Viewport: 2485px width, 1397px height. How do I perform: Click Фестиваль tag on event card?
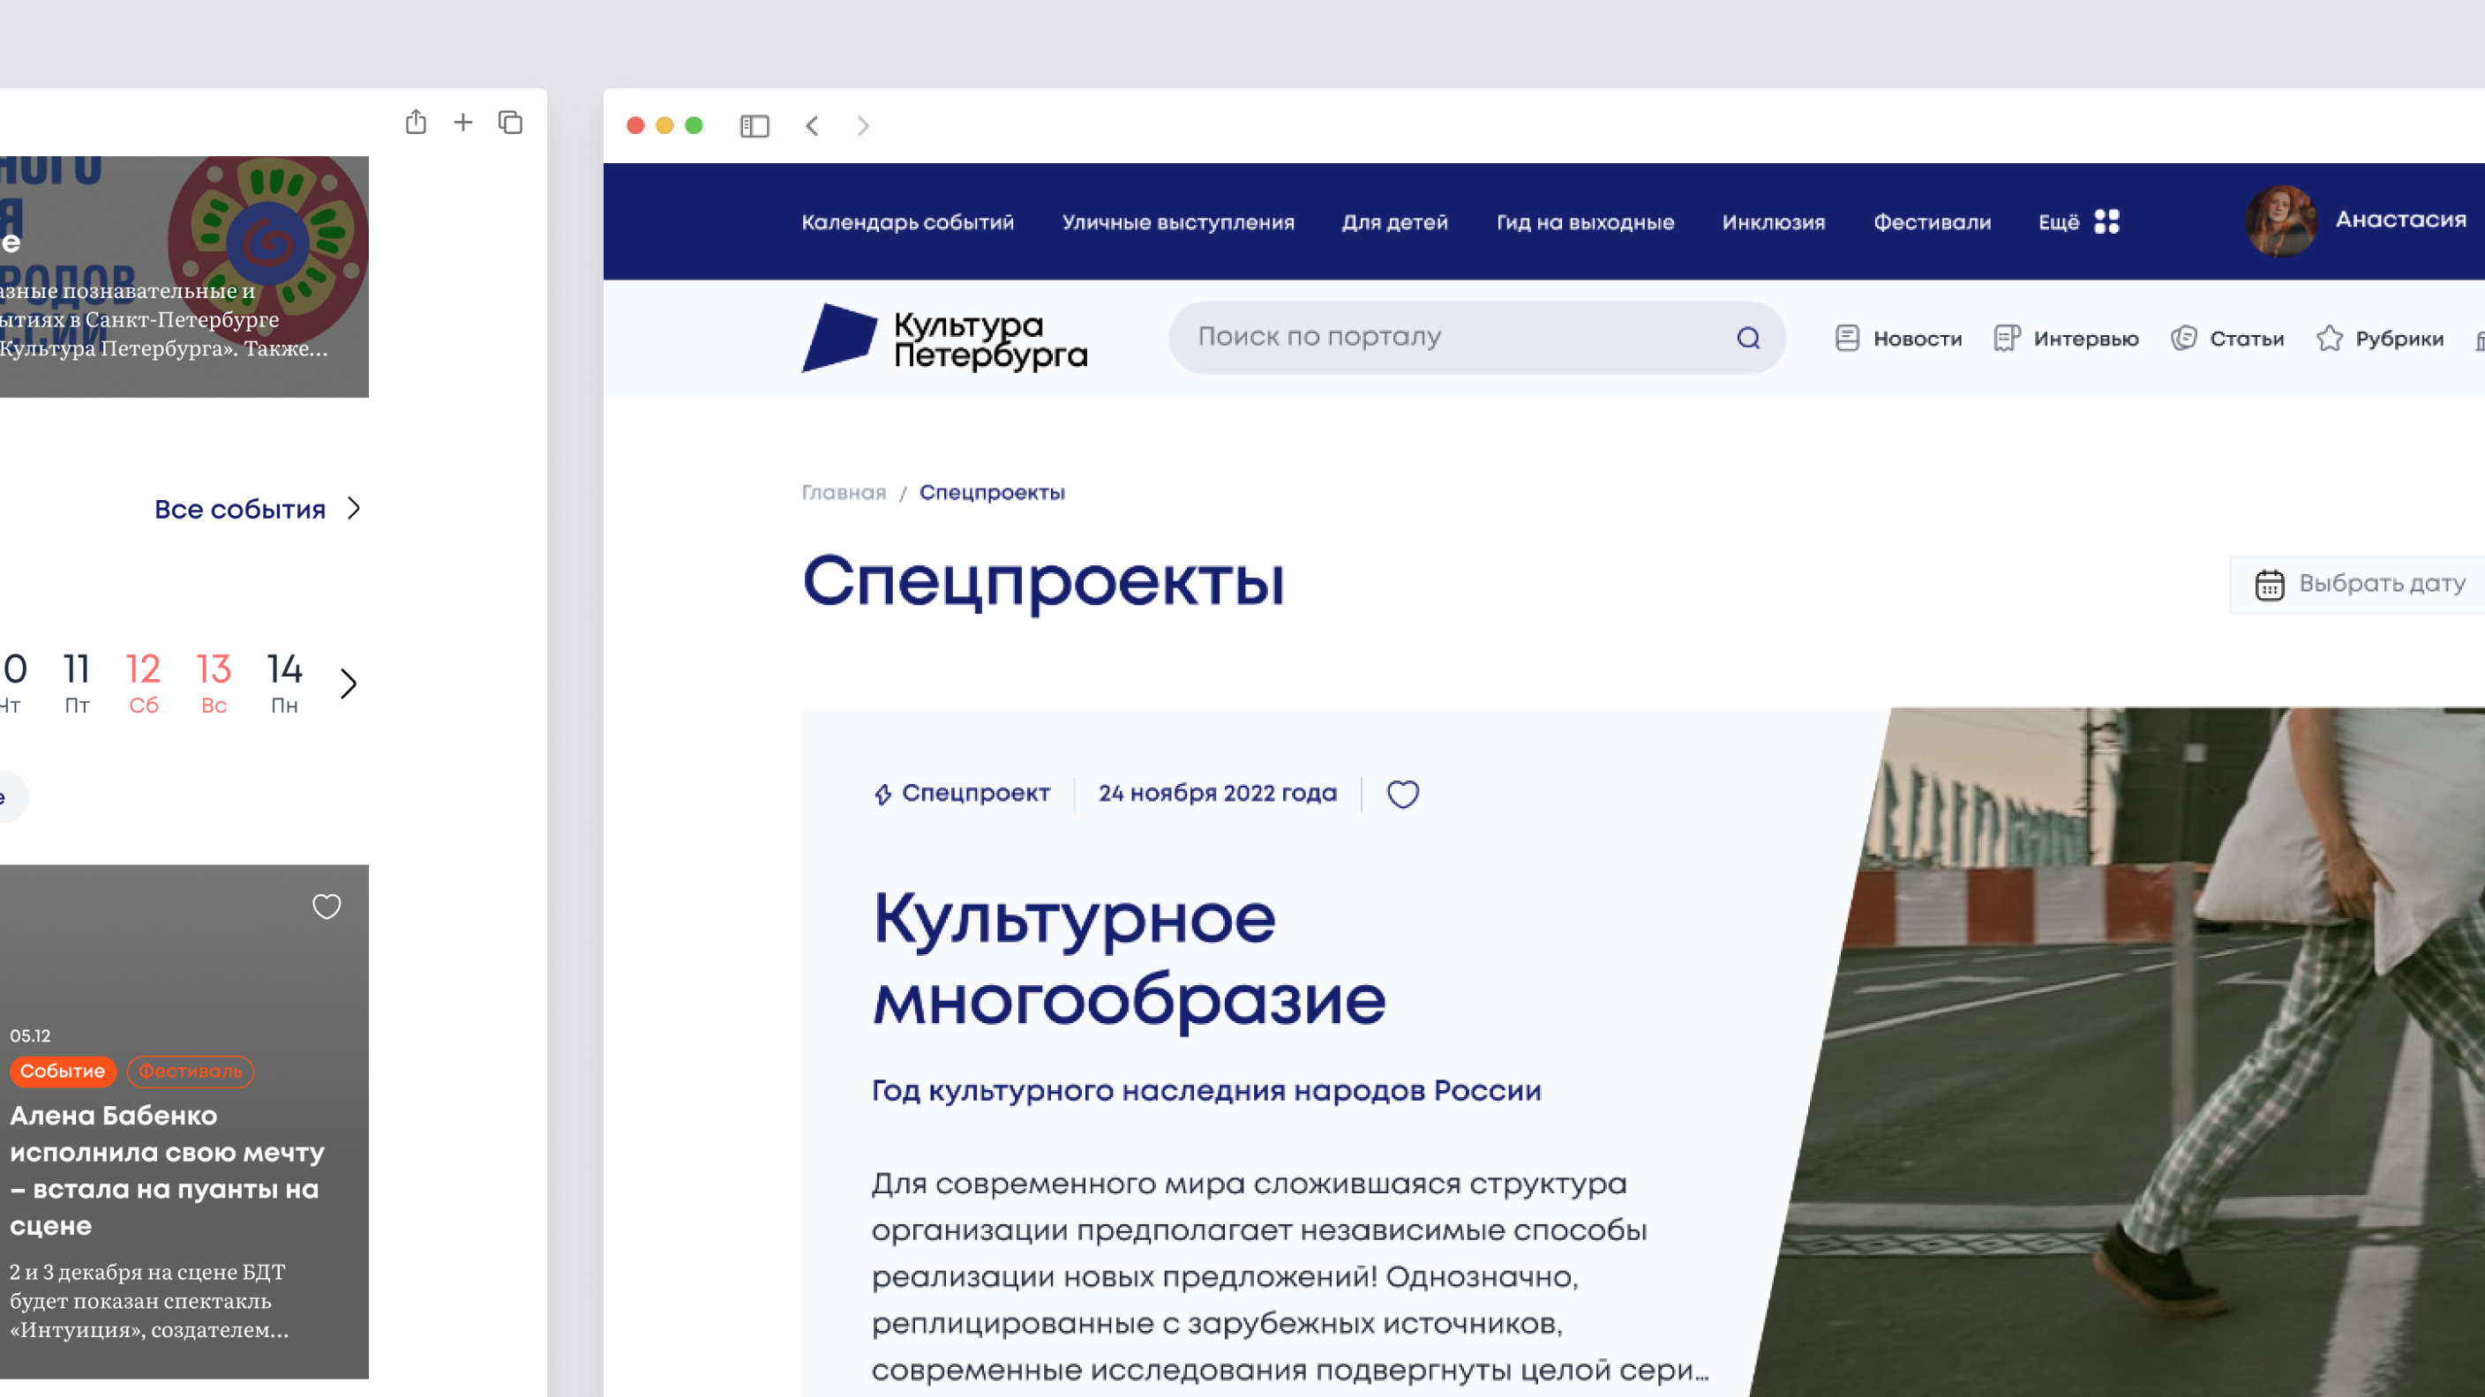point(190,1072)
